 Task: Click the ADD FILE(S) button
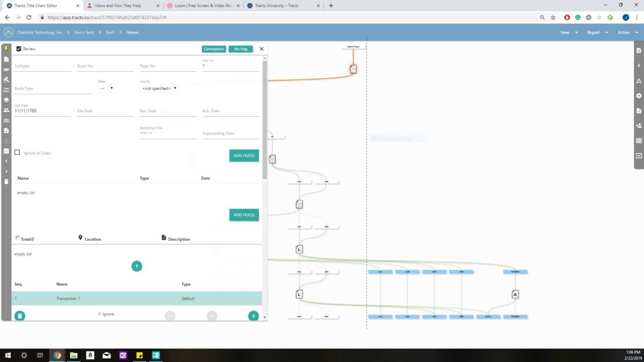coord(244,156)
